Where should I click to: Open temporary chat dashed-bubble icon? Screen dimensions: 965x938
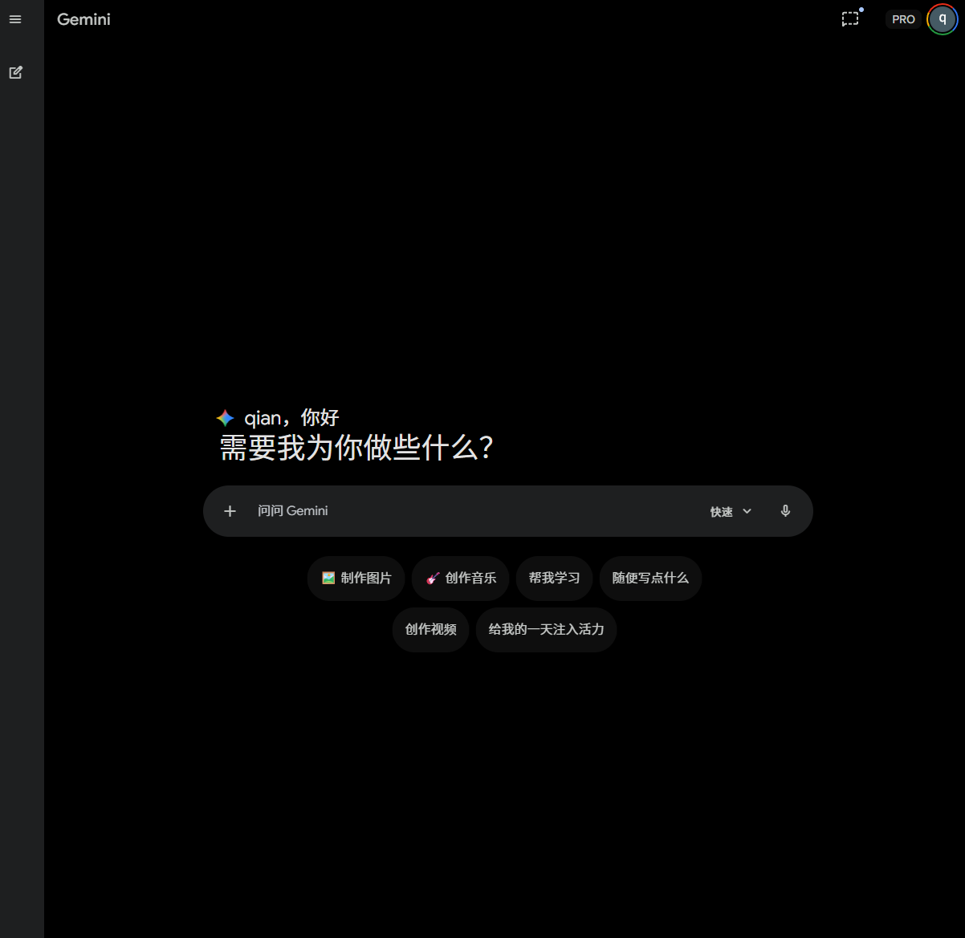[850, 18]
